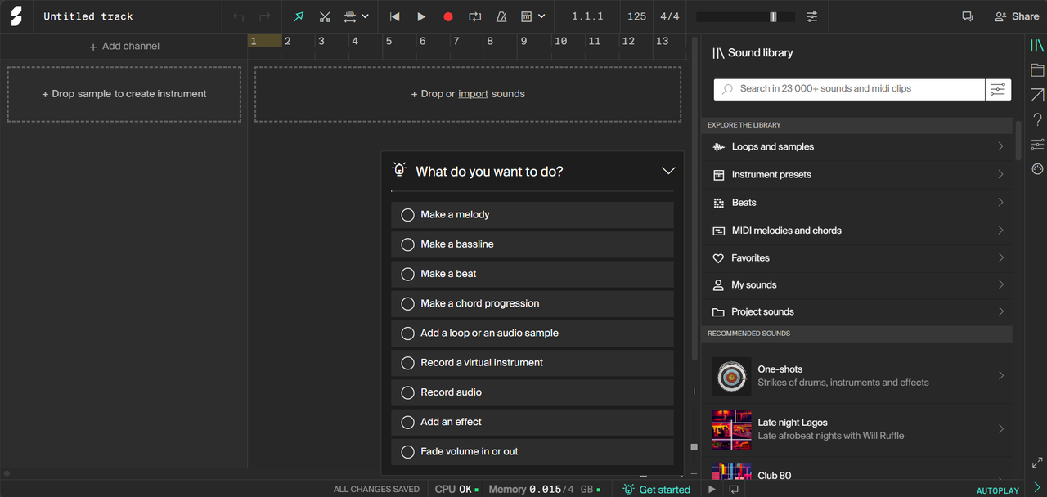Click the snap-to-grid tool icon

pos(349,16)
